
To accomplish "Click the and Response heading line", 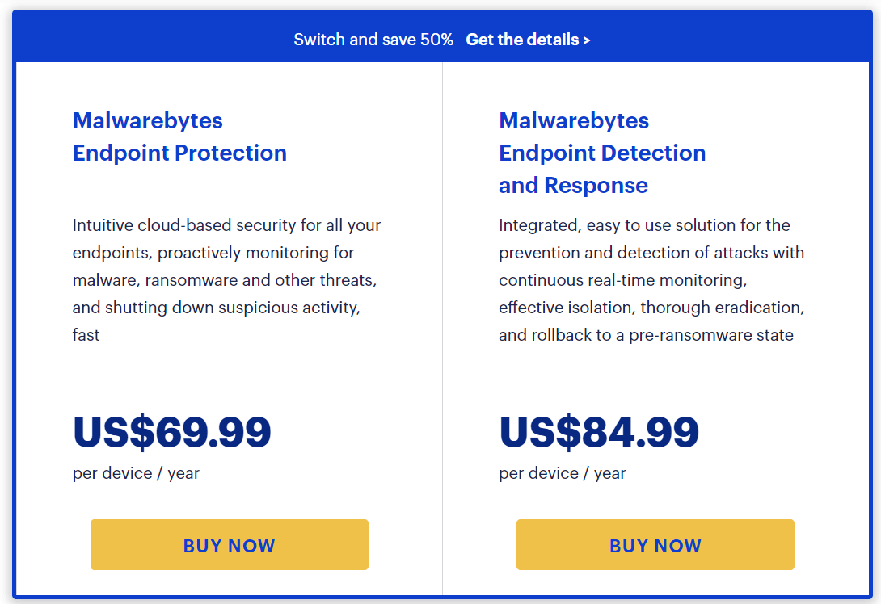I will tap(574, 185).
